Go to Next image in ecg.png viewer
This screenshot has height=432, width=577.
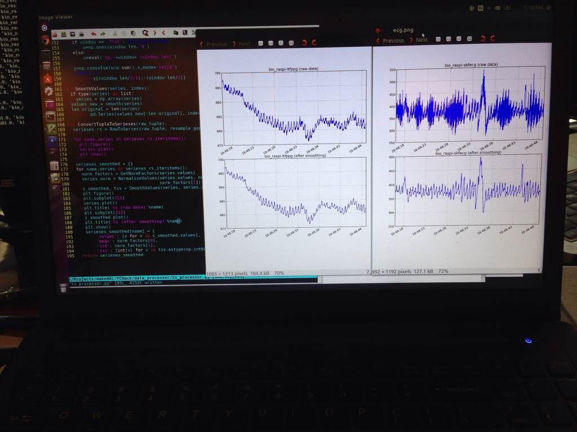tap(419, 40)
